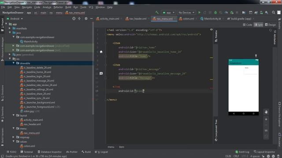Open Logcat tool window
This screenshot has height=158, width=282.
pos(101,152)
